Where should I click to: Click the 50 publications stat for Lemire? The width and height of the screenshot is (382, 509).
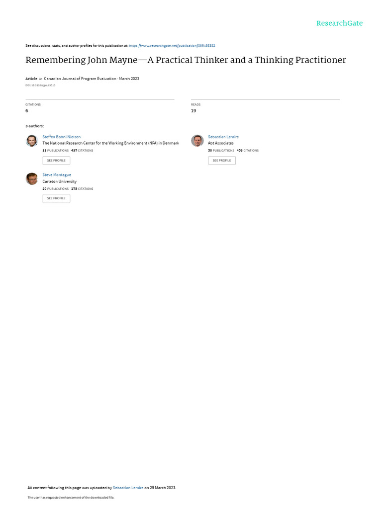point(221,151)
